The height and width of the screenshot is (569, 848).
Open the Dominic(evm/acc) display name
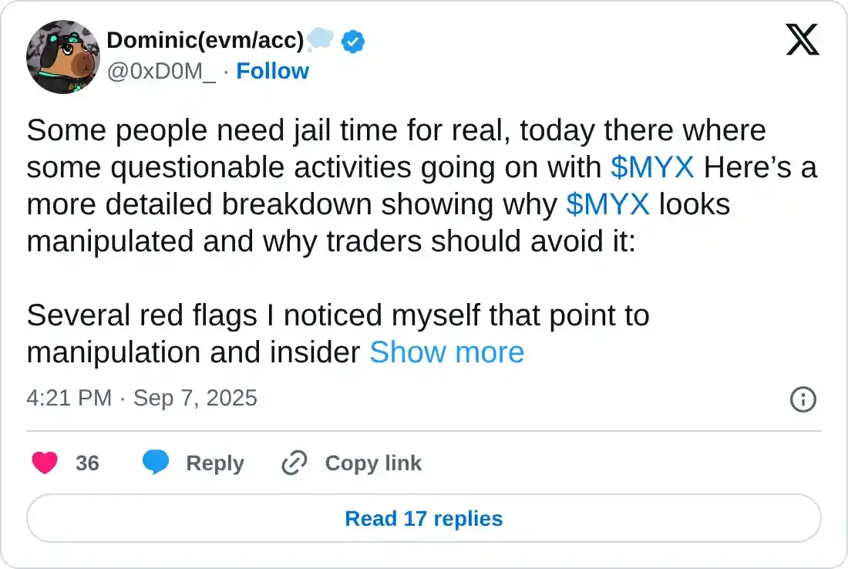pos(205,41)
